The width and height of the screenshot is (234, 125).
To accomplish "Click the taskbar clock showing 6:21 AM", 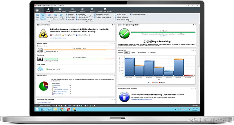I will (x=195, y=109).
